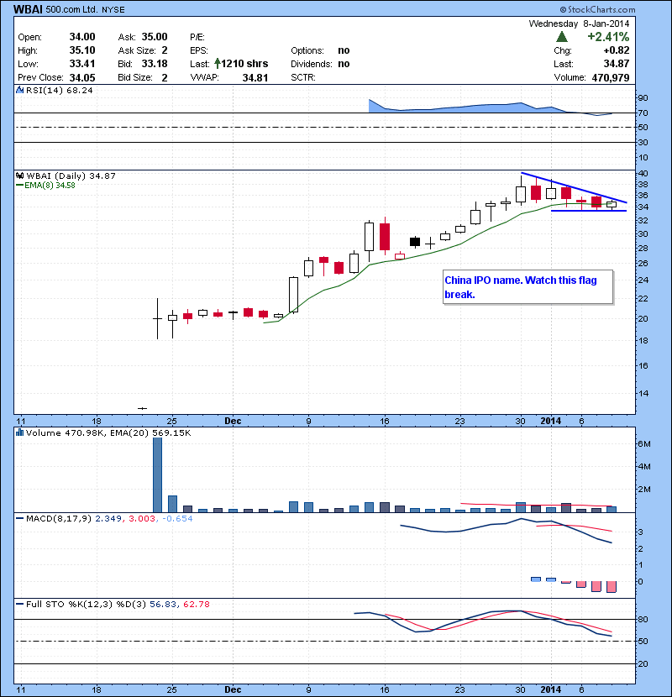Click the EMA(8) 34.58 legend text

(50, 186)
